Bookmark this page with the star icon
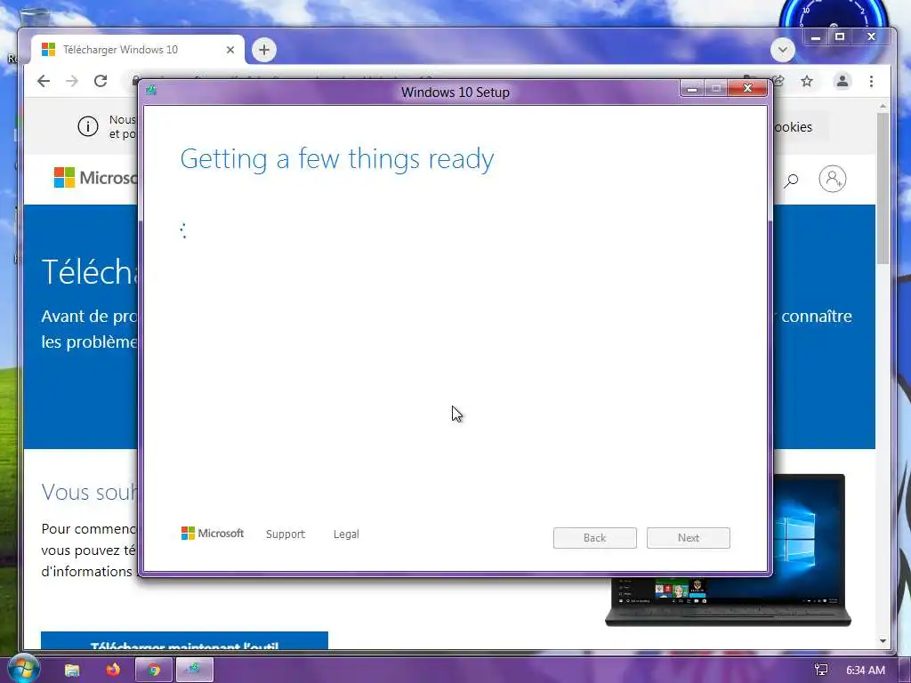 [x=806, y=81]
